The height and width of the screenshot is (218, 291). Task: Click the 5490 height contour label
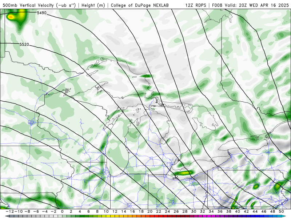click(x=41, y=13)
